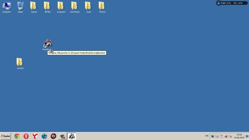Select the Real Boxing shortcut icon
Screen dimensions: 249x140
tap(48, 45)
